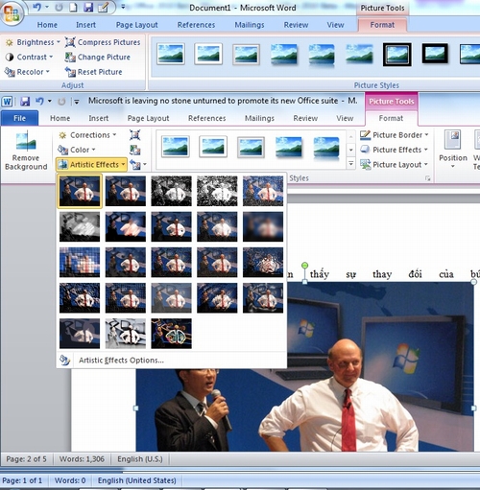The height and width of the screenshot is (490, 480).
Task: Open the File tab in Word 2010
Action: click(19, 118)
